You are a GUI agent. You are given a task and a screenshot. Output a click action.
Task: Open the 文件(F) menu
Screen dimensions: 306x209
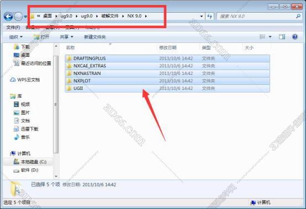click(13, 28)
